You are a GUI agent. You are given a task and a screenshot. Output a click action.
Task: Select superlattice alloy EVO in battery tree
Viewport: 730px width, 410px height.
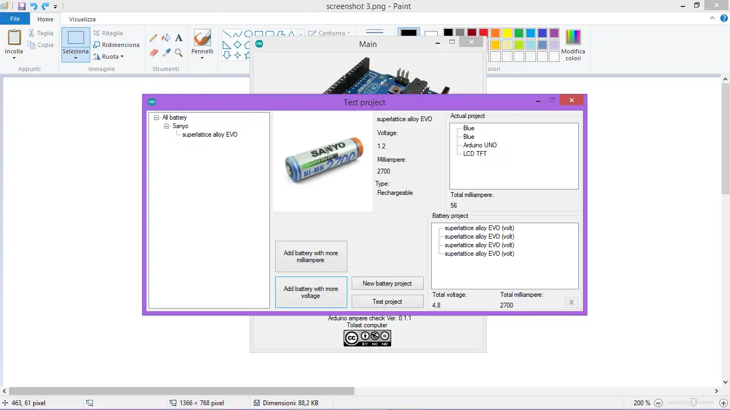(x=210, y=135)
